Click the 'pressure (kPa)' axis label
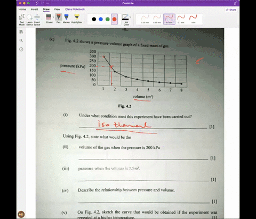Viewport: 256px width, 219px height. (x=73, y=66)
